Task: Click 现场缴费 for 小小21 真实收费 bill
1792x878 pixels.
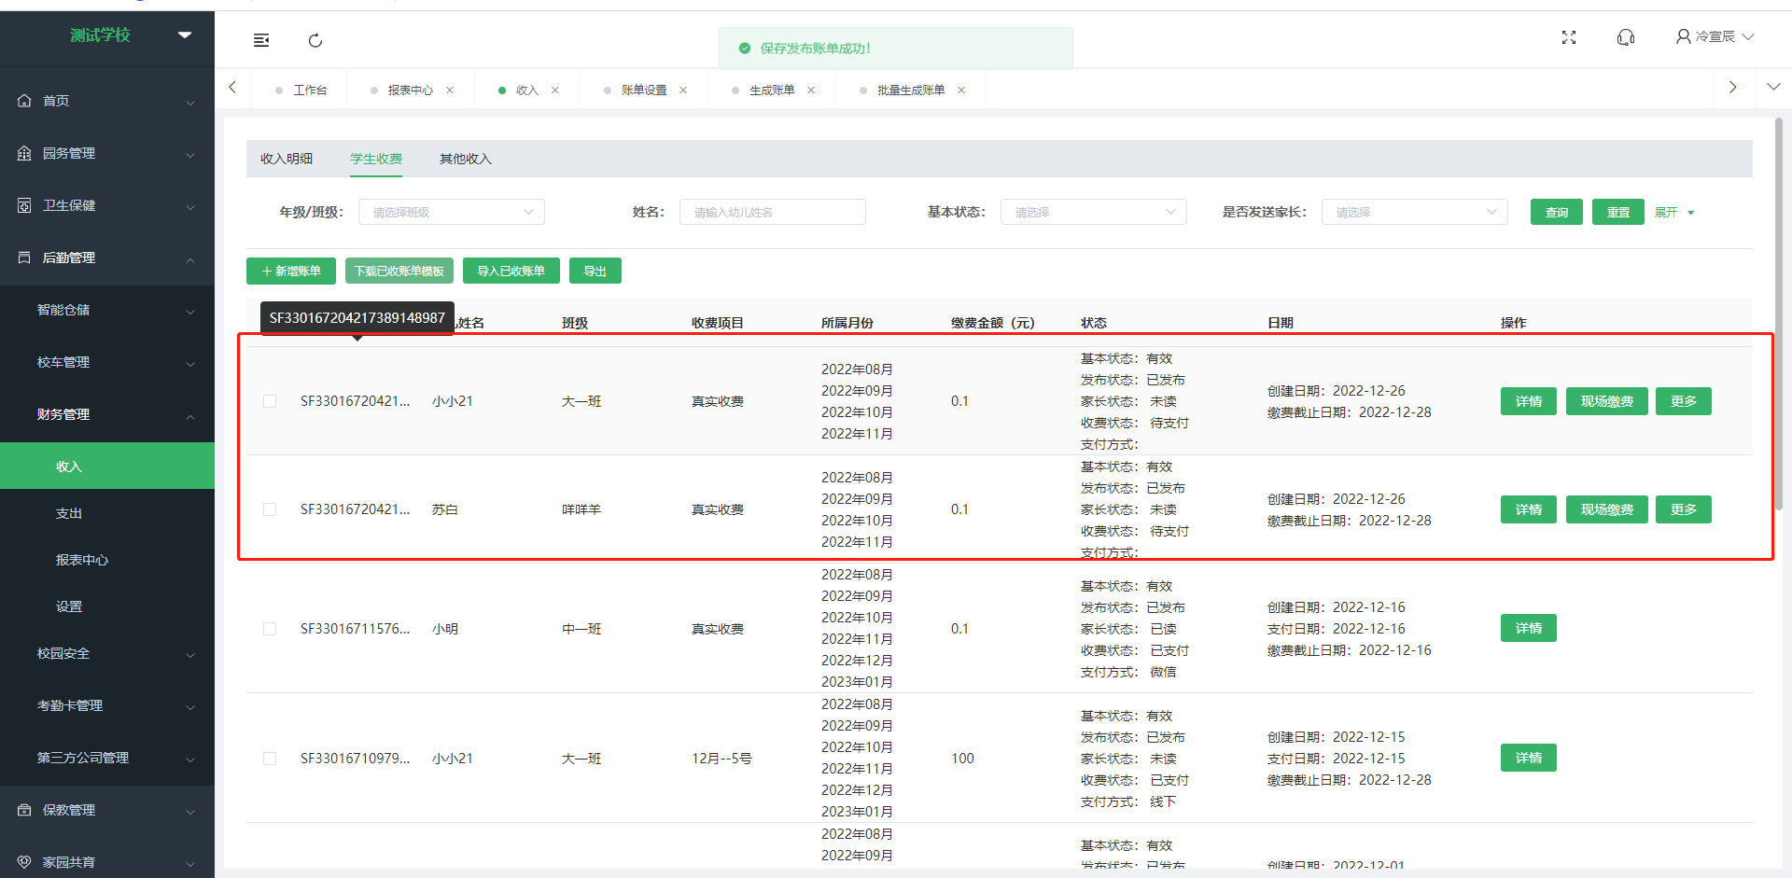Action: [x=1607, y=401]
